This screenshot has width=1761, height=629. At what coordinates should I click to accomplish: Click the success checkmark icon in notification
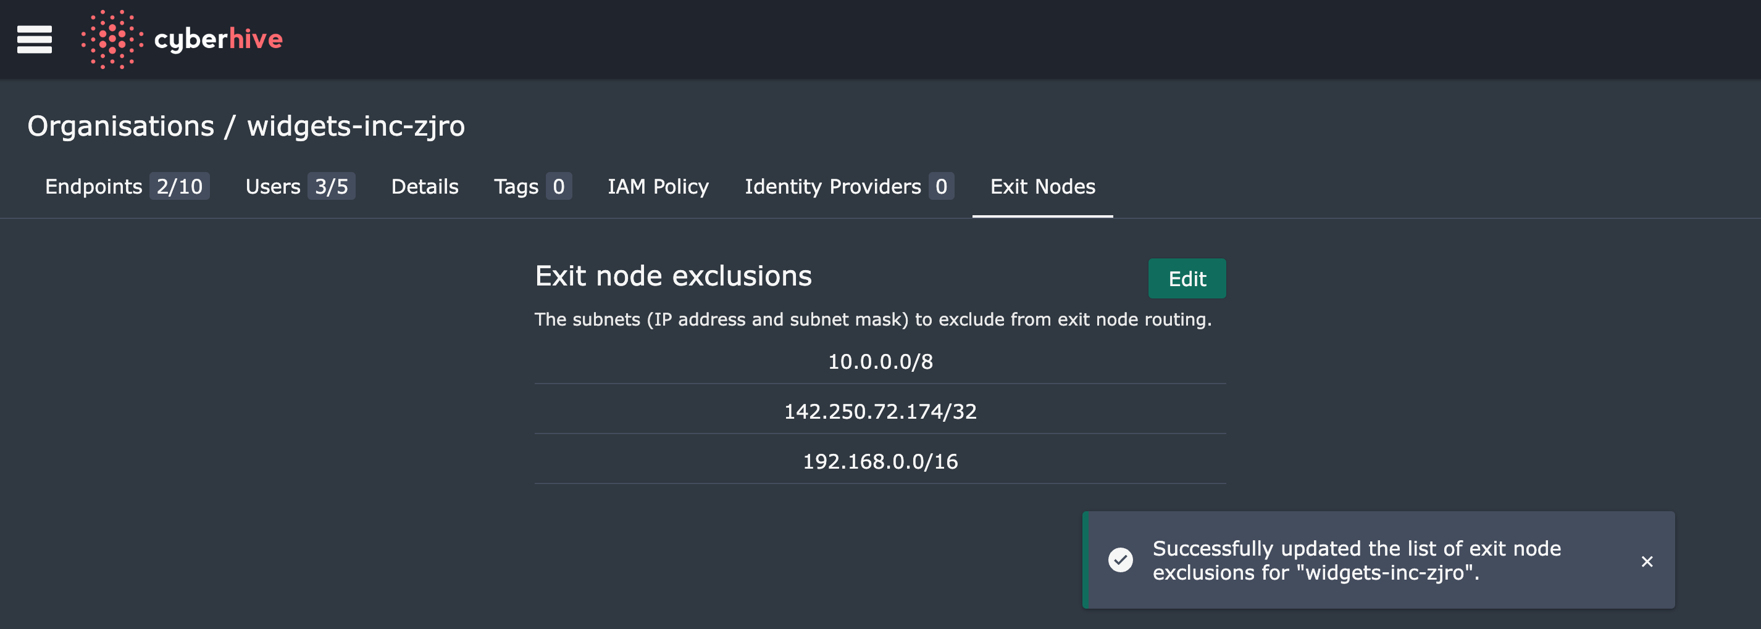[1120, 560]
